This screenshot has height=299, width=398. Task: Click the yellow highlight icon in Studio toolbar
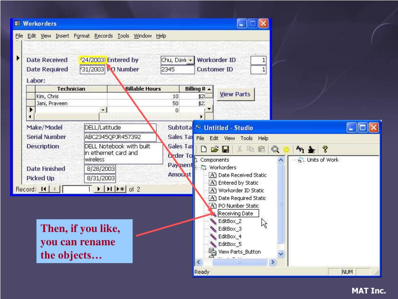(x=286, y=150)
